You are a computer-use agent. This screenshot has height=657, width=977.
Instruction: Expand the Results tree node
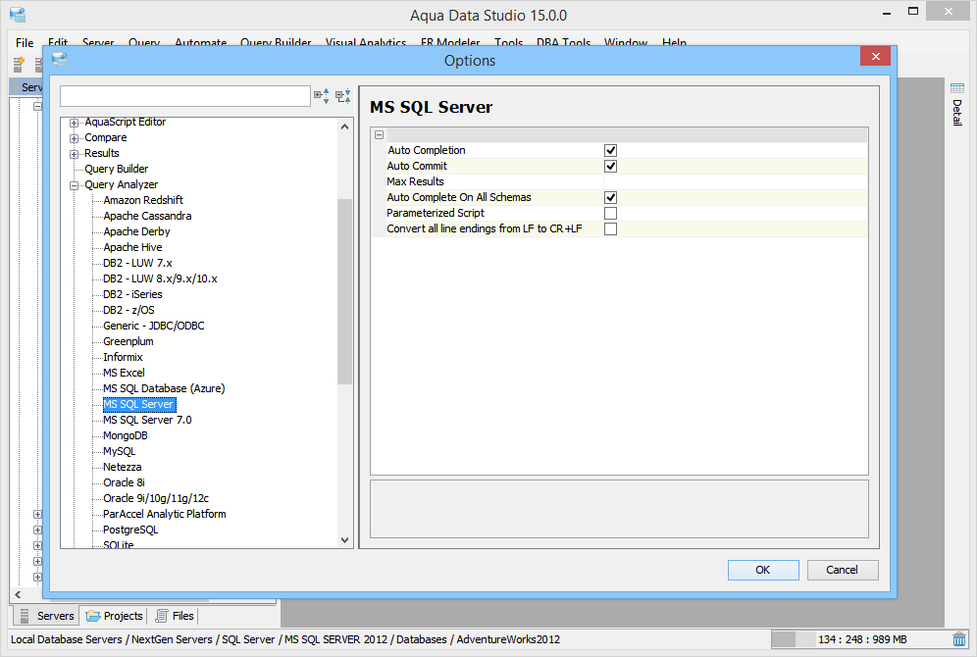[75, 154]
